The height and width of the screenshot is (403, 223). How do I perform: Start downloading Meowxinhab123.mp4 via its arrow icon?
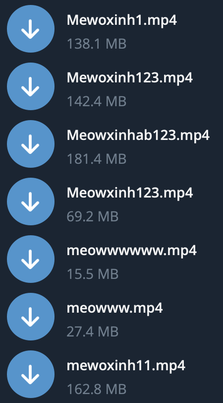coord(31,144)
